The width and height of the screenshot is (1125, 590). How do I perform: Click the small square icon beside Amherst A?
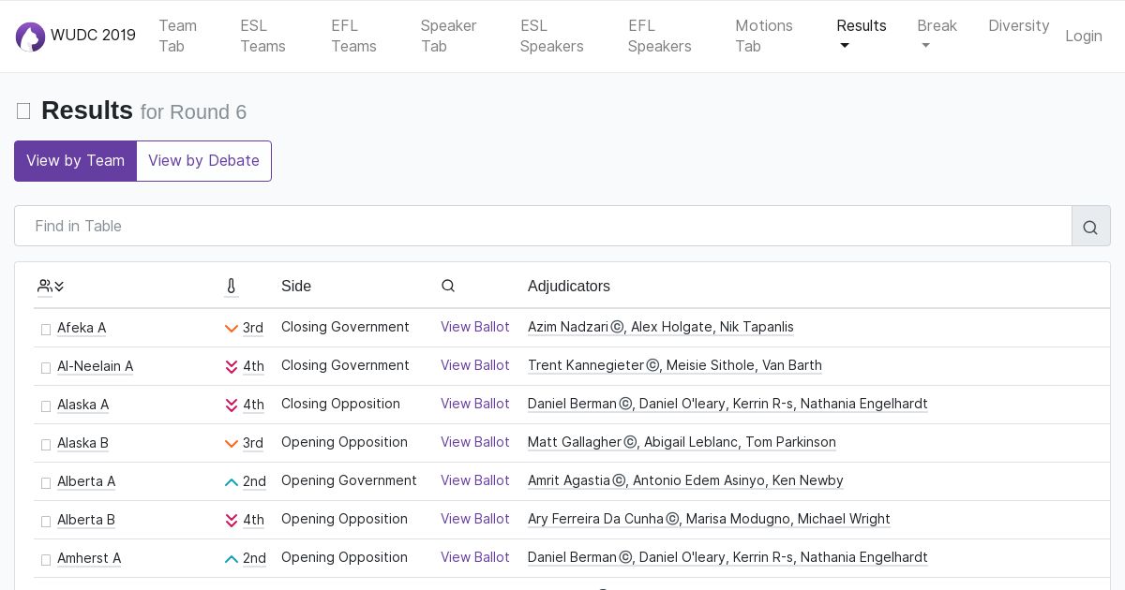(x=46, y=560)
